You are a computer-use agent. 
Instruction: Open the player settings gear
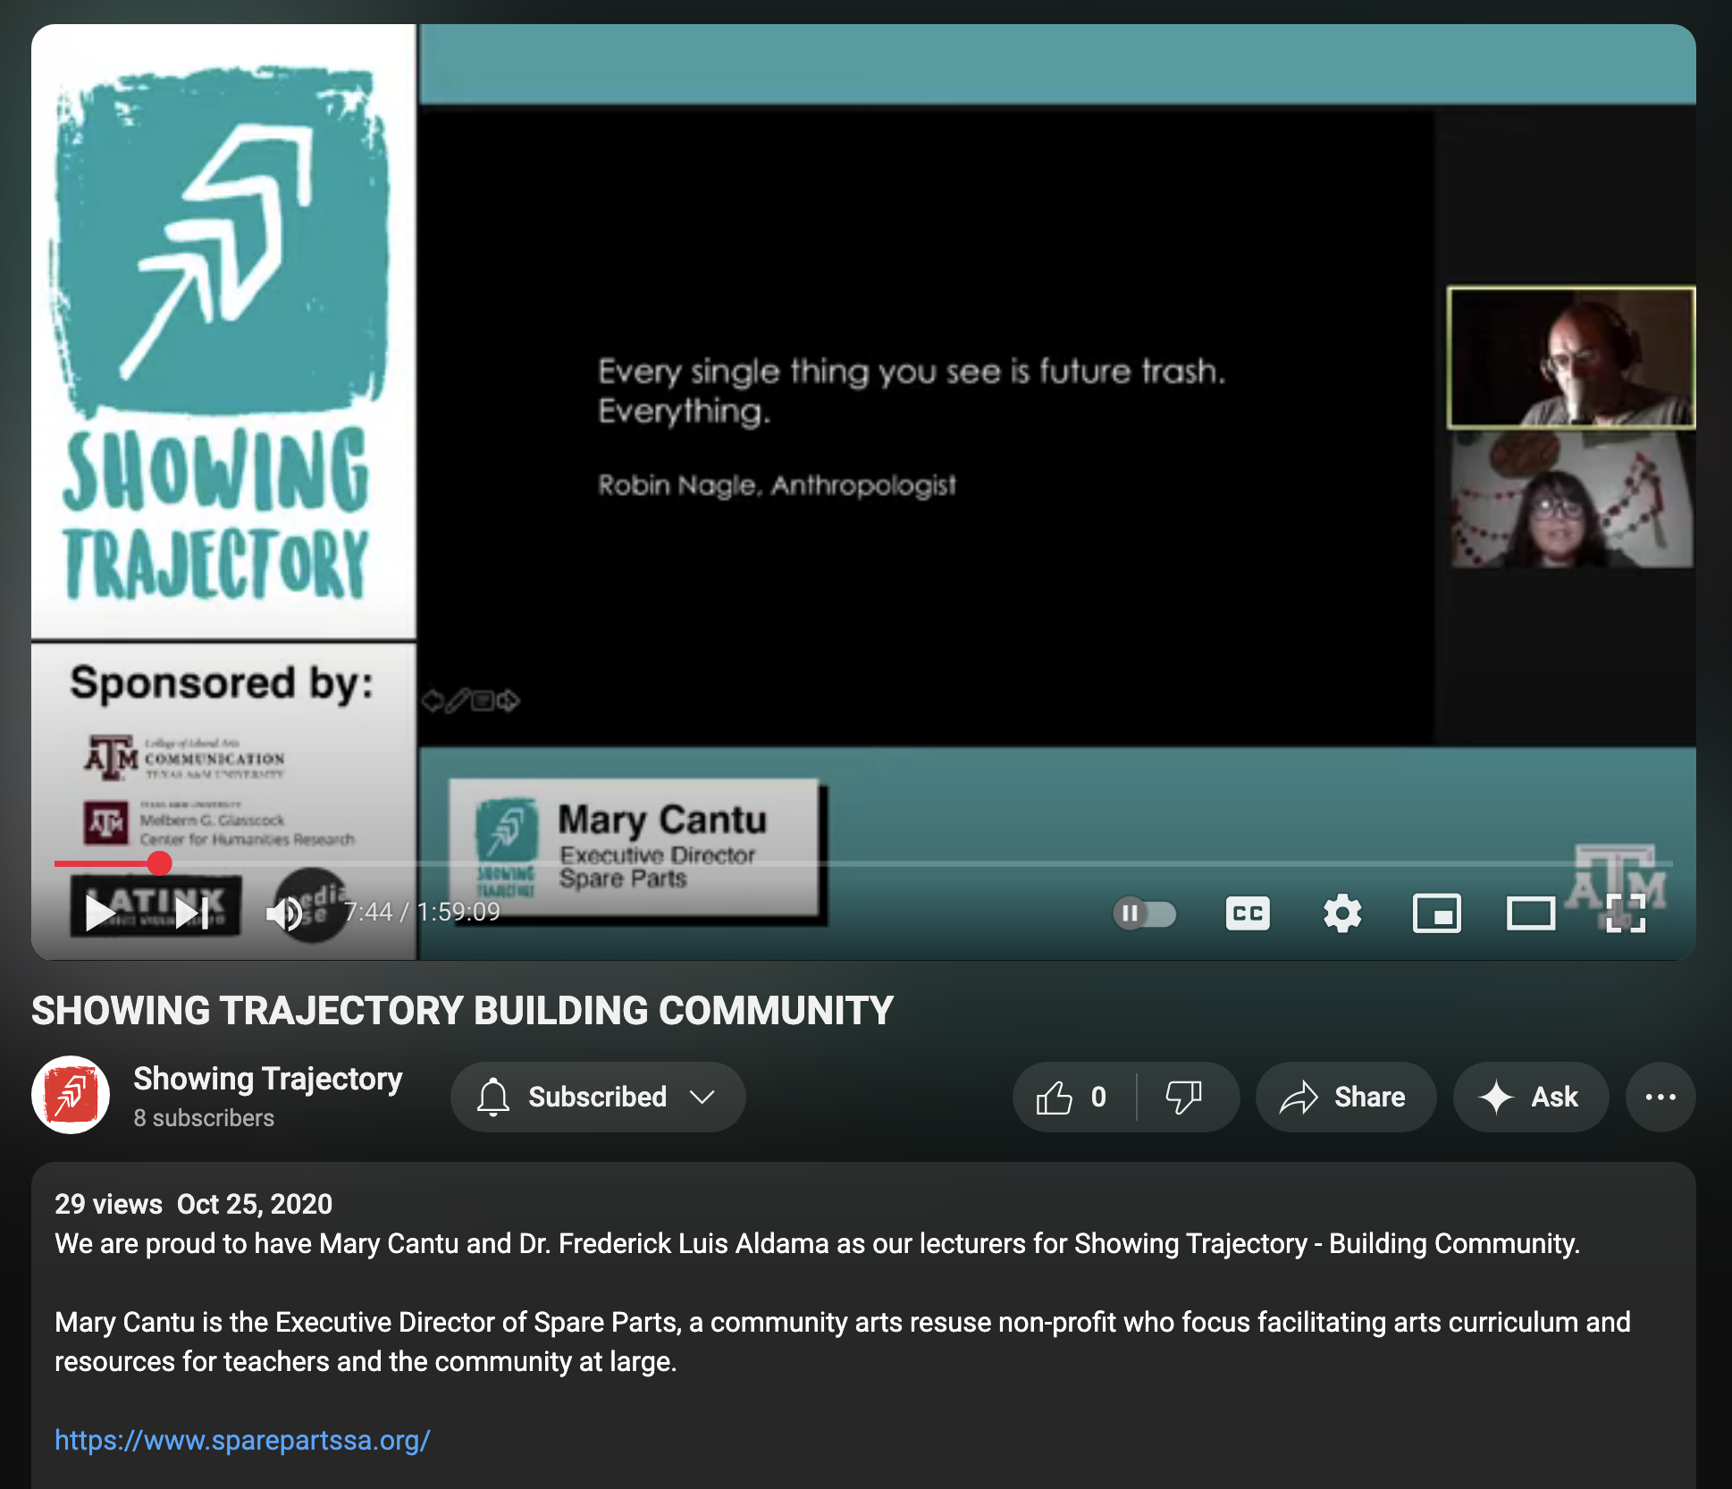pyautogui.click(x=1342, y=913)
